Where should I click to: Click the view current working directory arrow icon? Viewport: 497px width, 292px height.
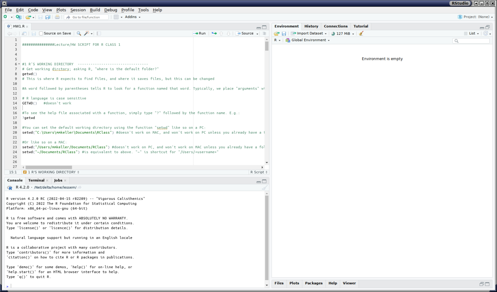click(x=80, y=188)
